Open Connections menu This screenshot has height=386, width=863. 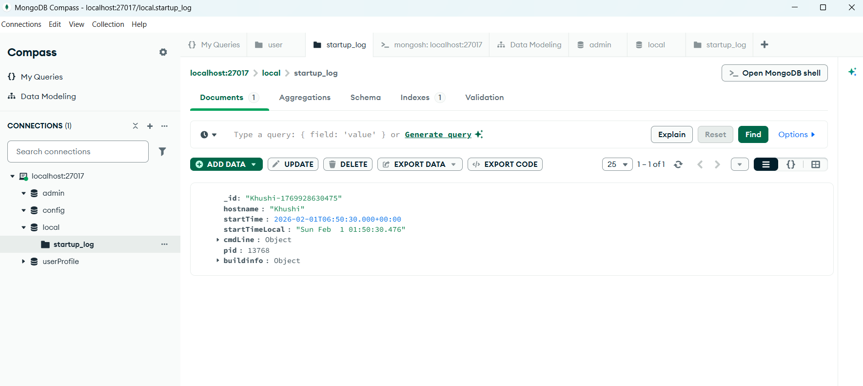[x=21, y=24]
